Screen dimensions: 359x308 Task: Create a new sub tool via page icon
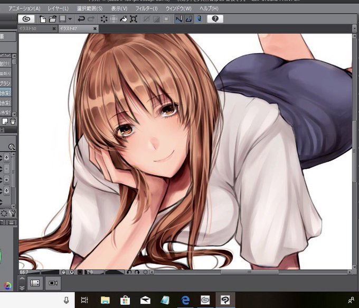(x=5, y=121)
